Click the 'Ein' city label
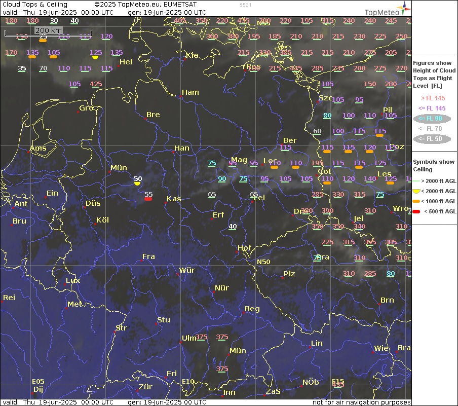The width and height of the screenshot is (458, 406). [x=52, y=193]
